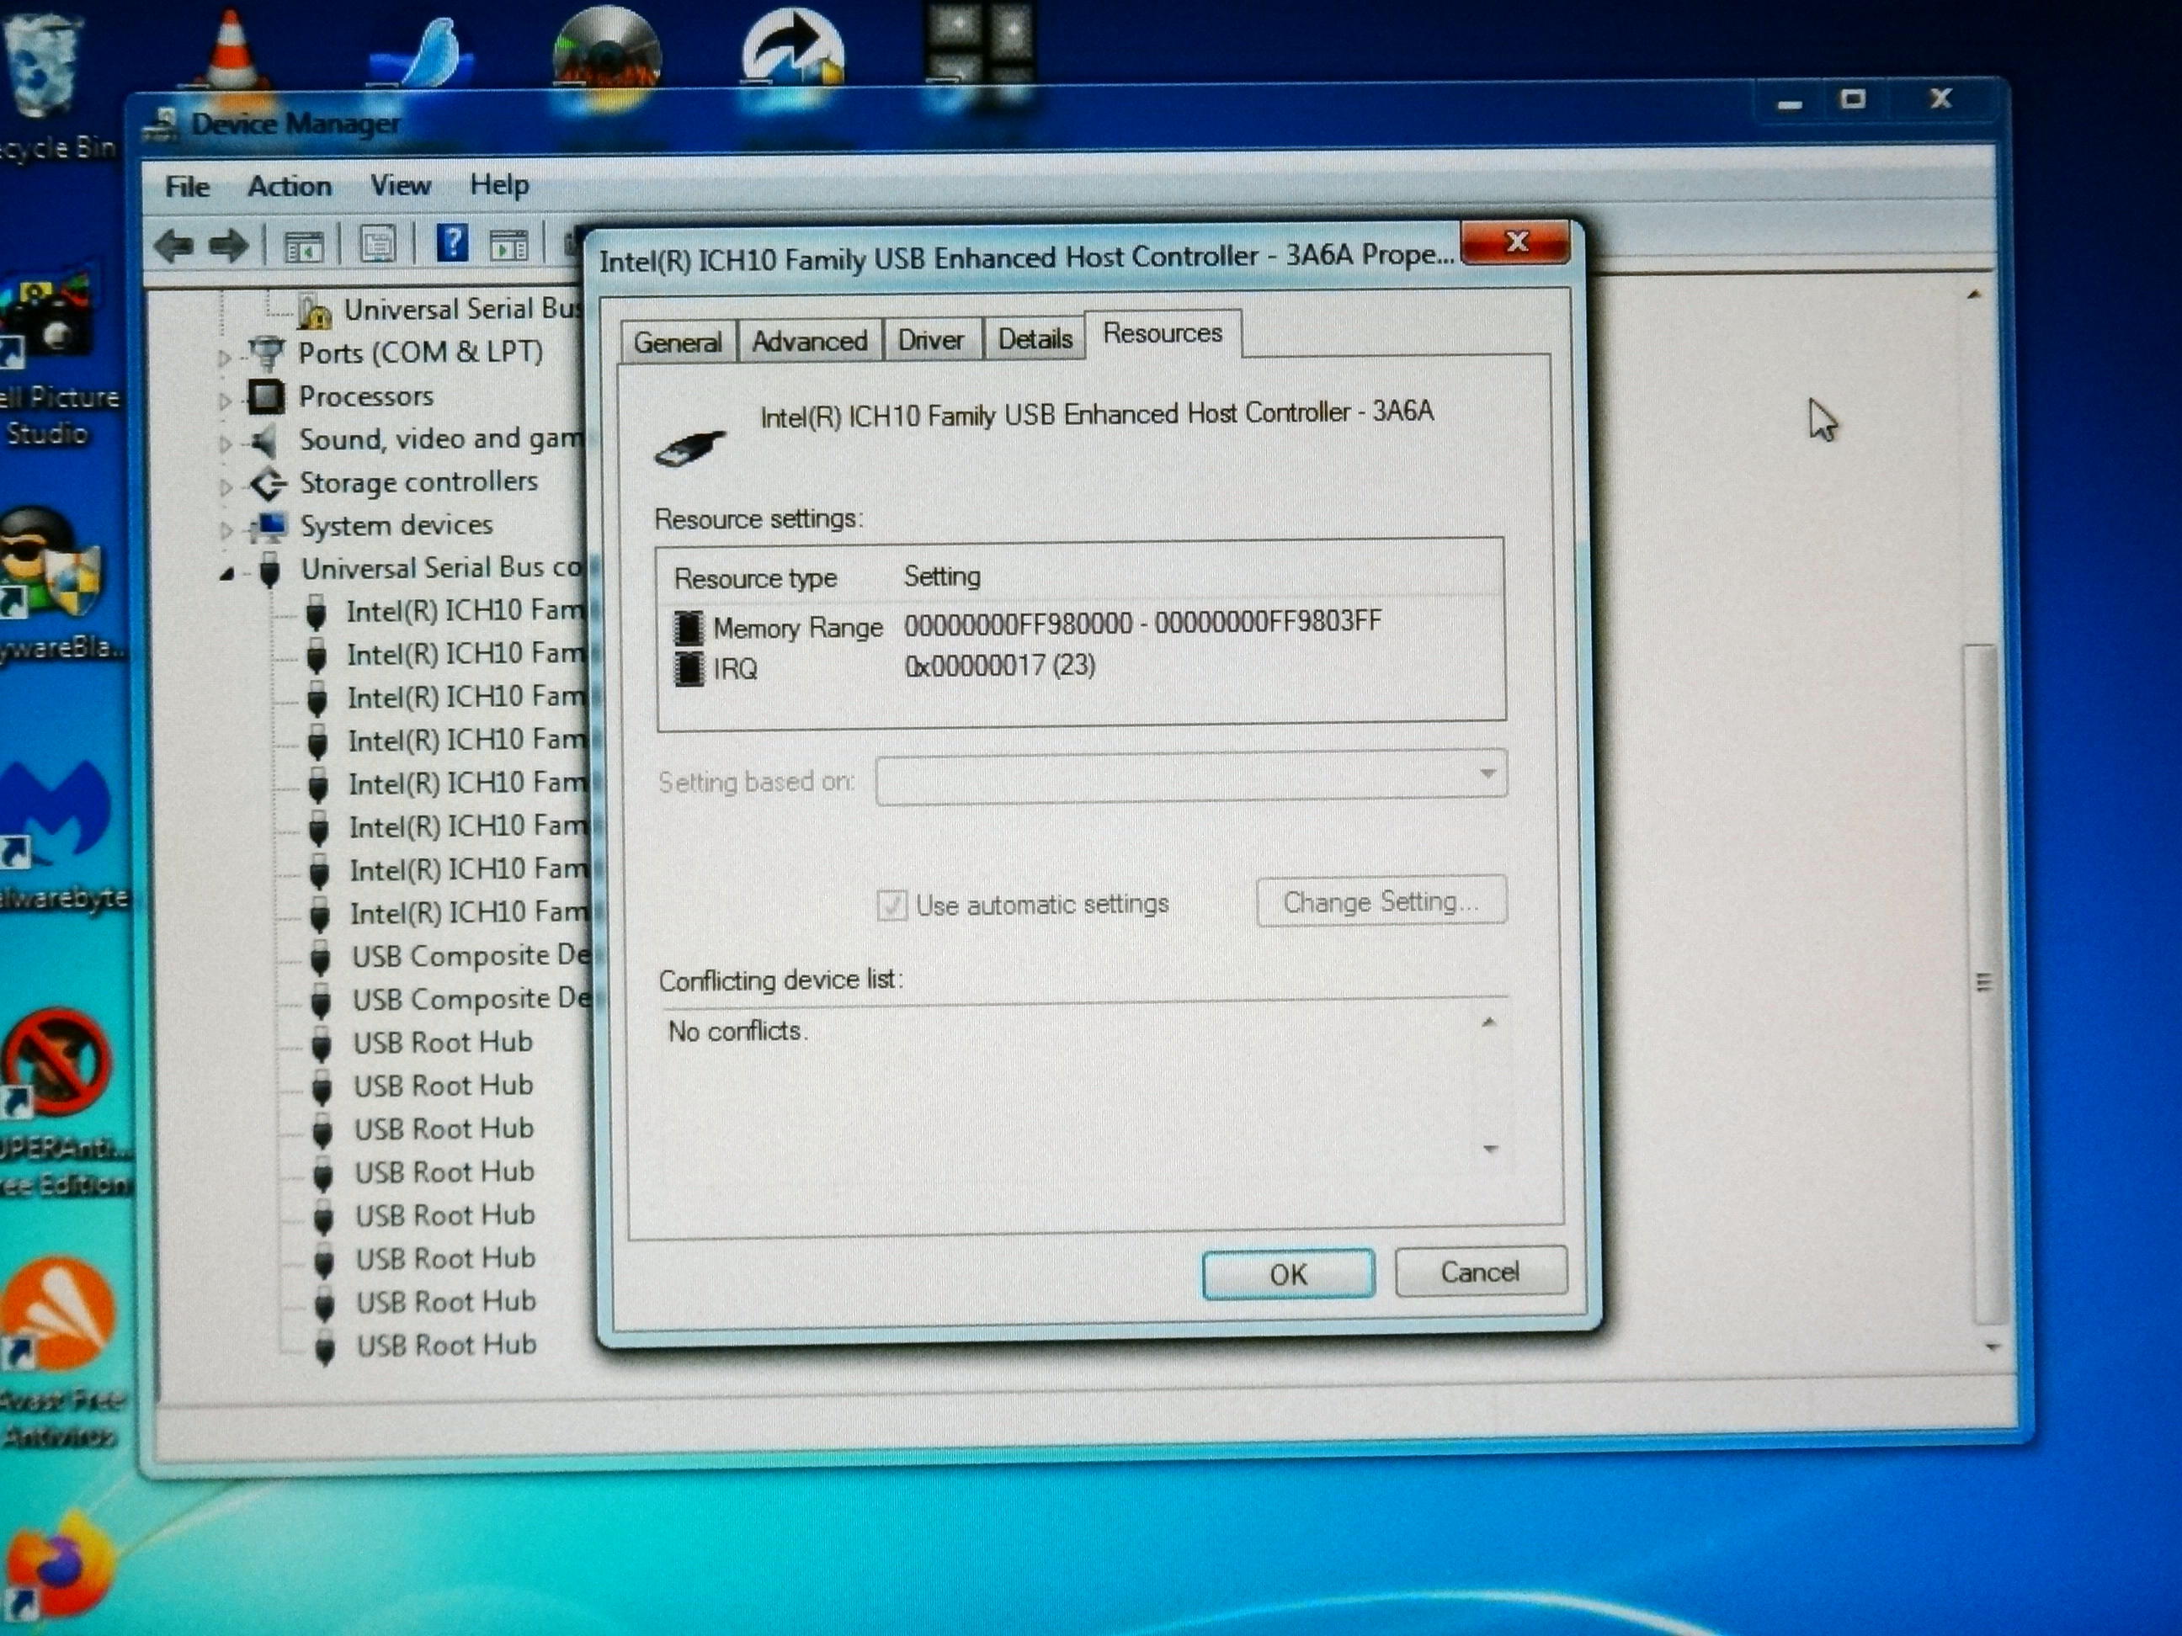Image resolution: width=2182 pixels, height=1636 pixels.
Task: Click the Resource type column header
Action: click(x=756, y=578)
